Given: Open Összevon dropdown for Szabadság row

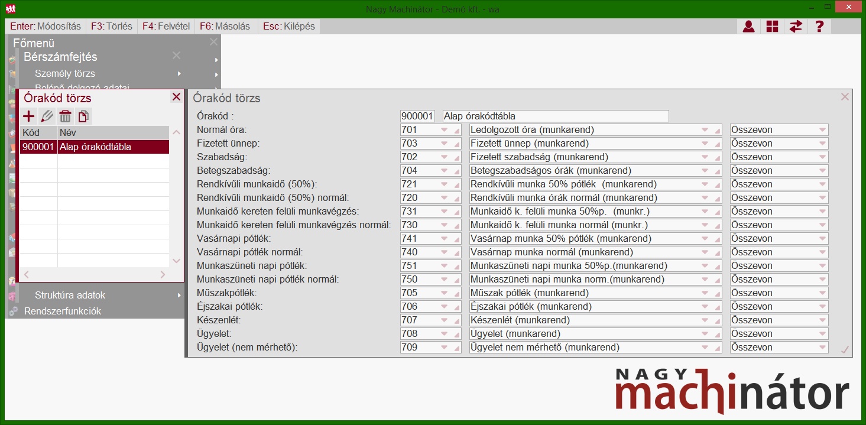Looking at the screenshot, I should click(822, 157).
